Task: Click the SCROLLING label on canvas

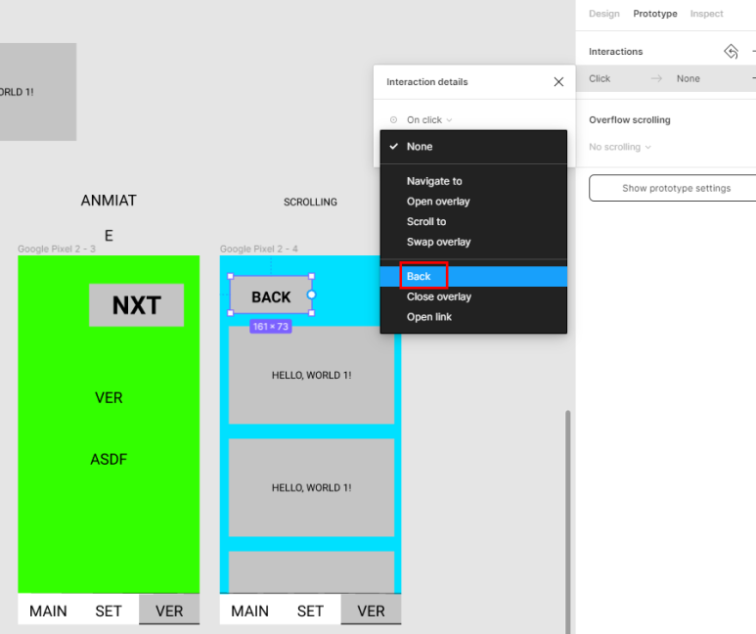Action: coord(310,202)
